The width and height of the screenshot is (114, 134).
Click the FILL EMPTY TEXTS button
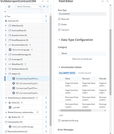click(x=67, y=73)
